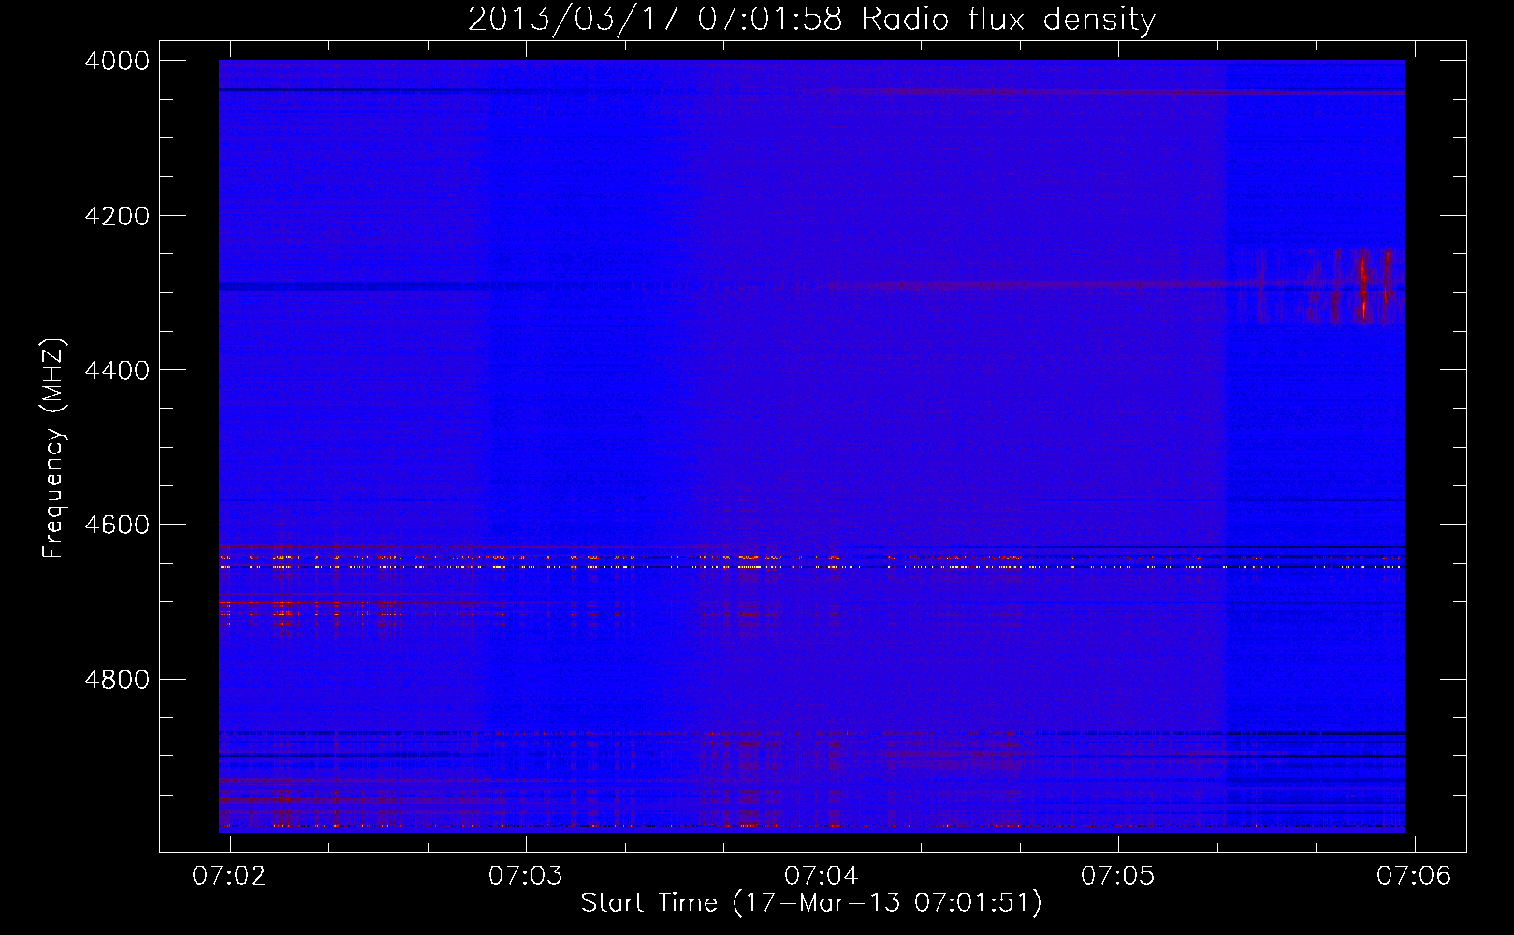
Task: Select the 4400 frequency axis label
Action: [x=117, y=370]
